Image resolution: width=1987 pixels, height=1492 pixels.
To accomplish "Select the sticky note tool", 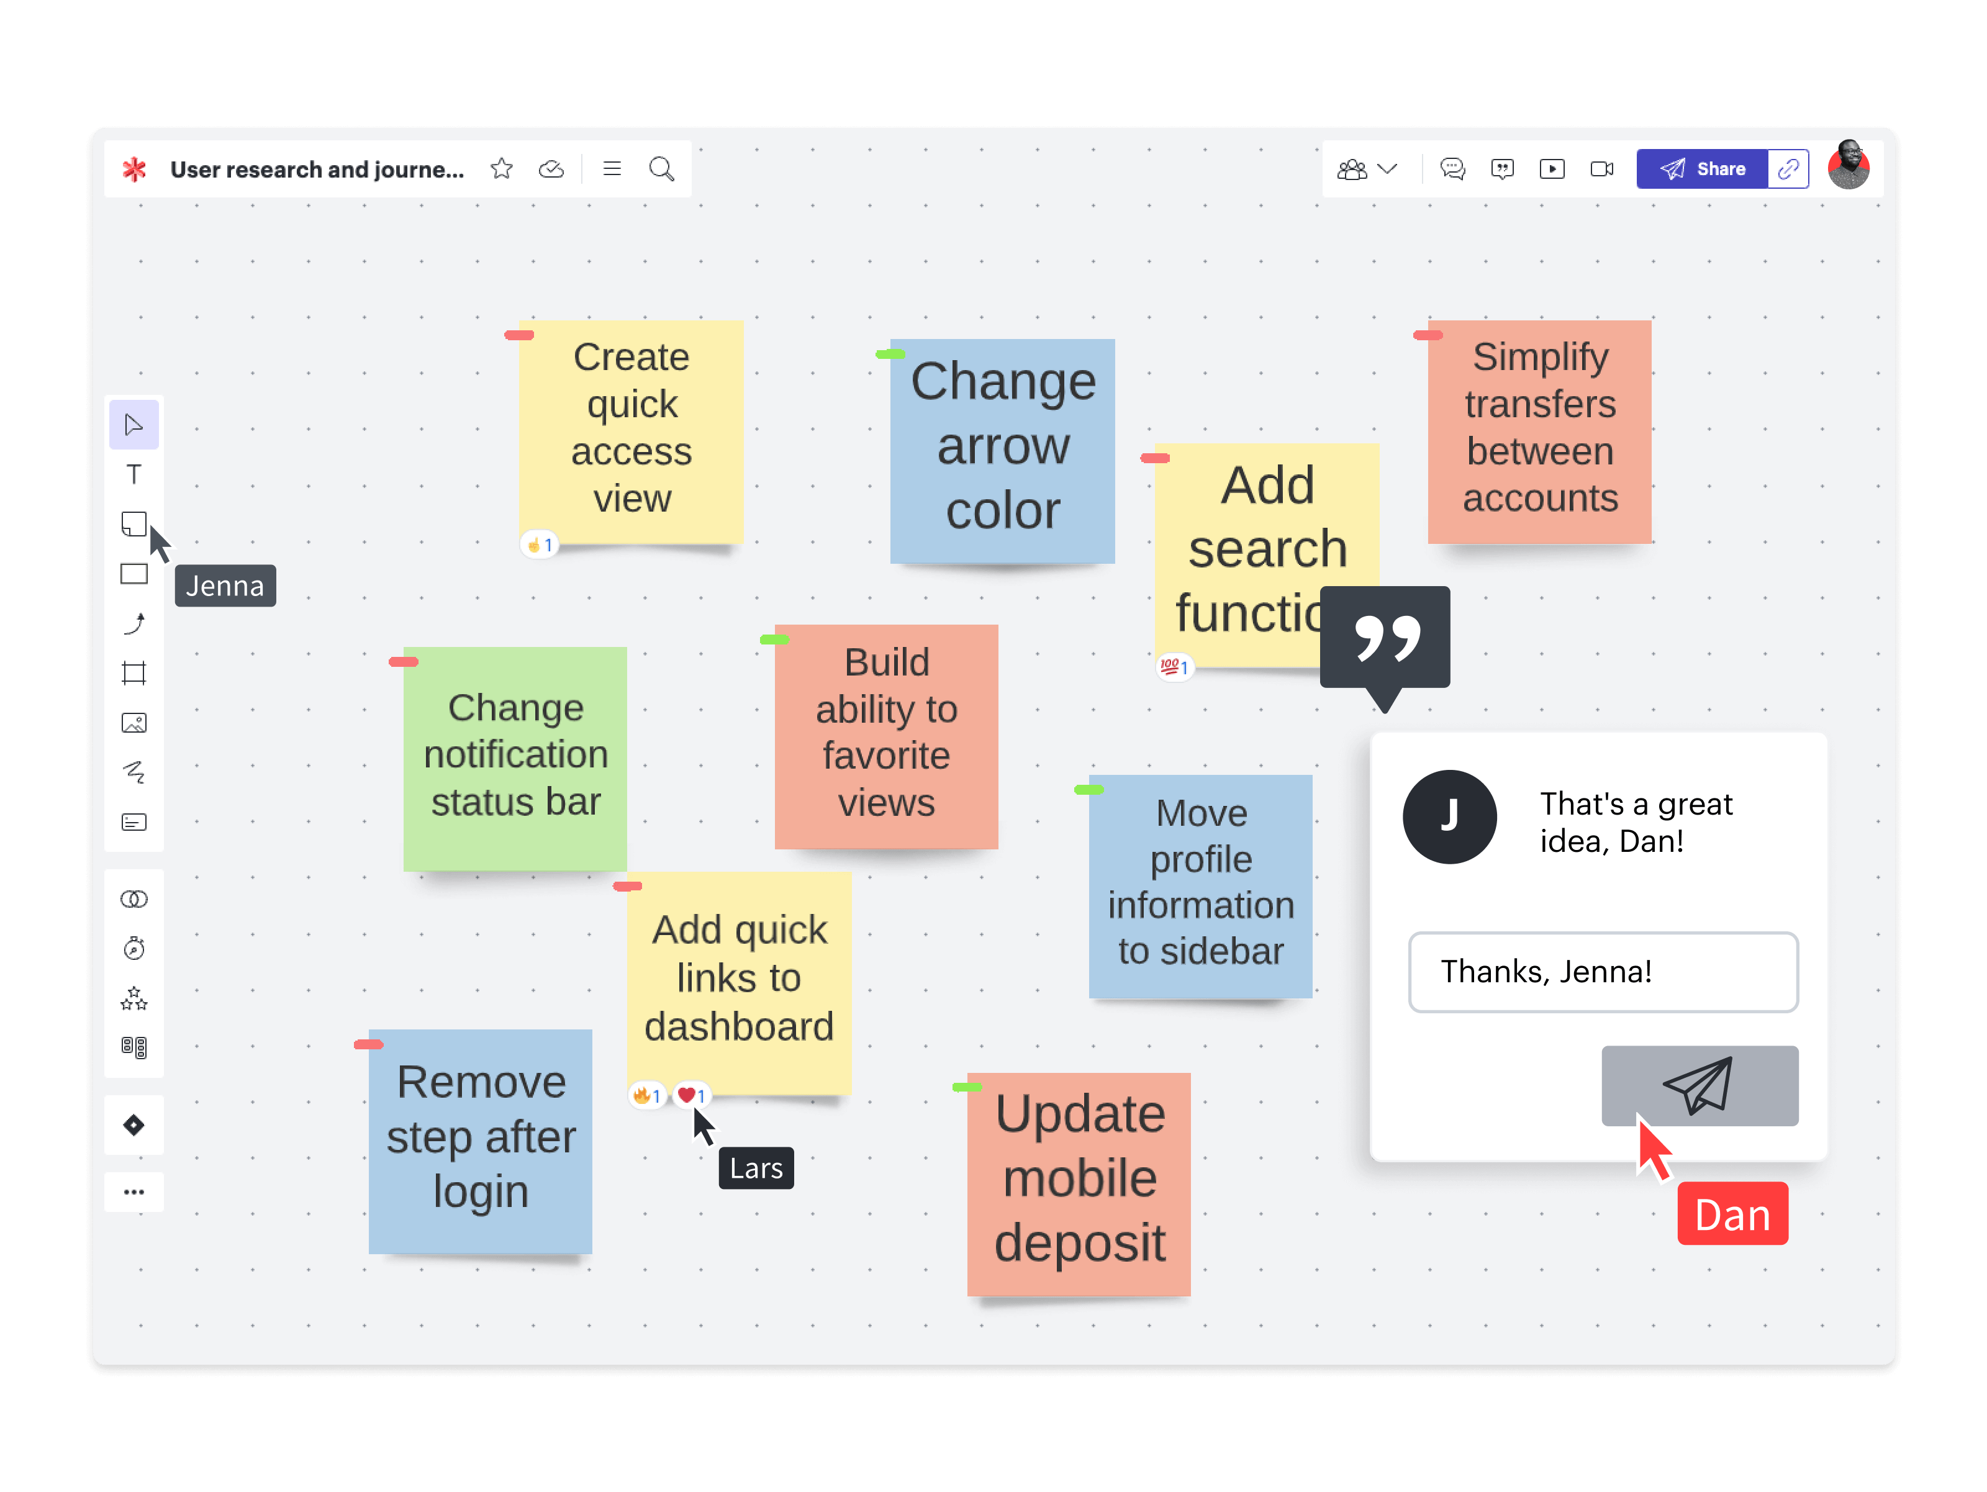I will tap(134, 523).
